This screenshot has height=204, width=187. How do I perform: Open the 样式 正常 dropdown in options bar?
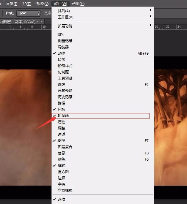[28, 13]
